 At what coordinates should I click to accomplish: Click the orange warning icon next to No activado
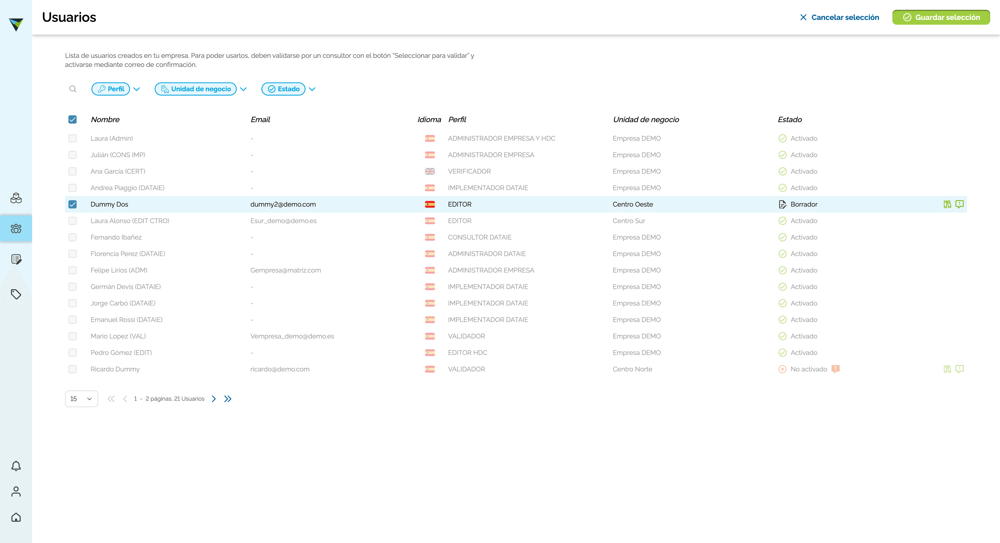click(836, 369)
